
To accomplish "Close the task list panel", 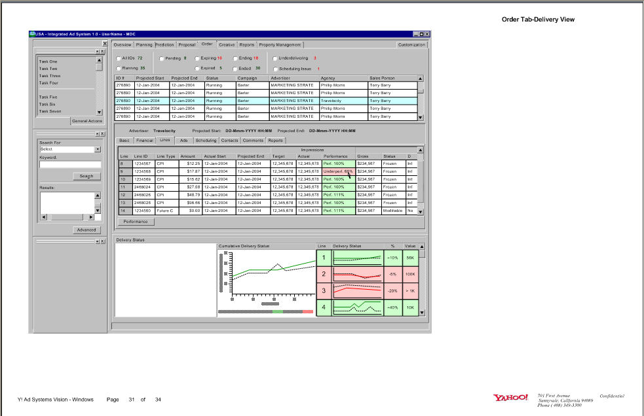I will 102,51.
